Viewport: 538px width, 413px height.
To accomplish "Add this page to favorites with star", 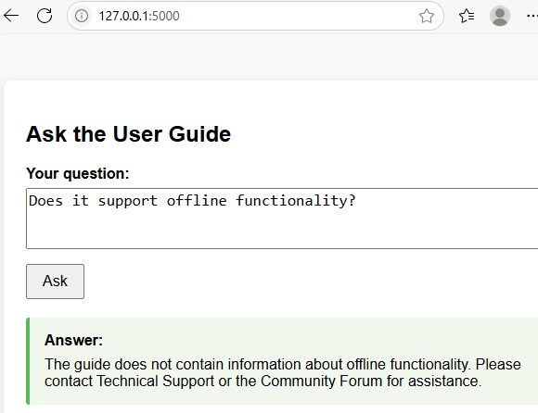I will click(x=427, y=16).
